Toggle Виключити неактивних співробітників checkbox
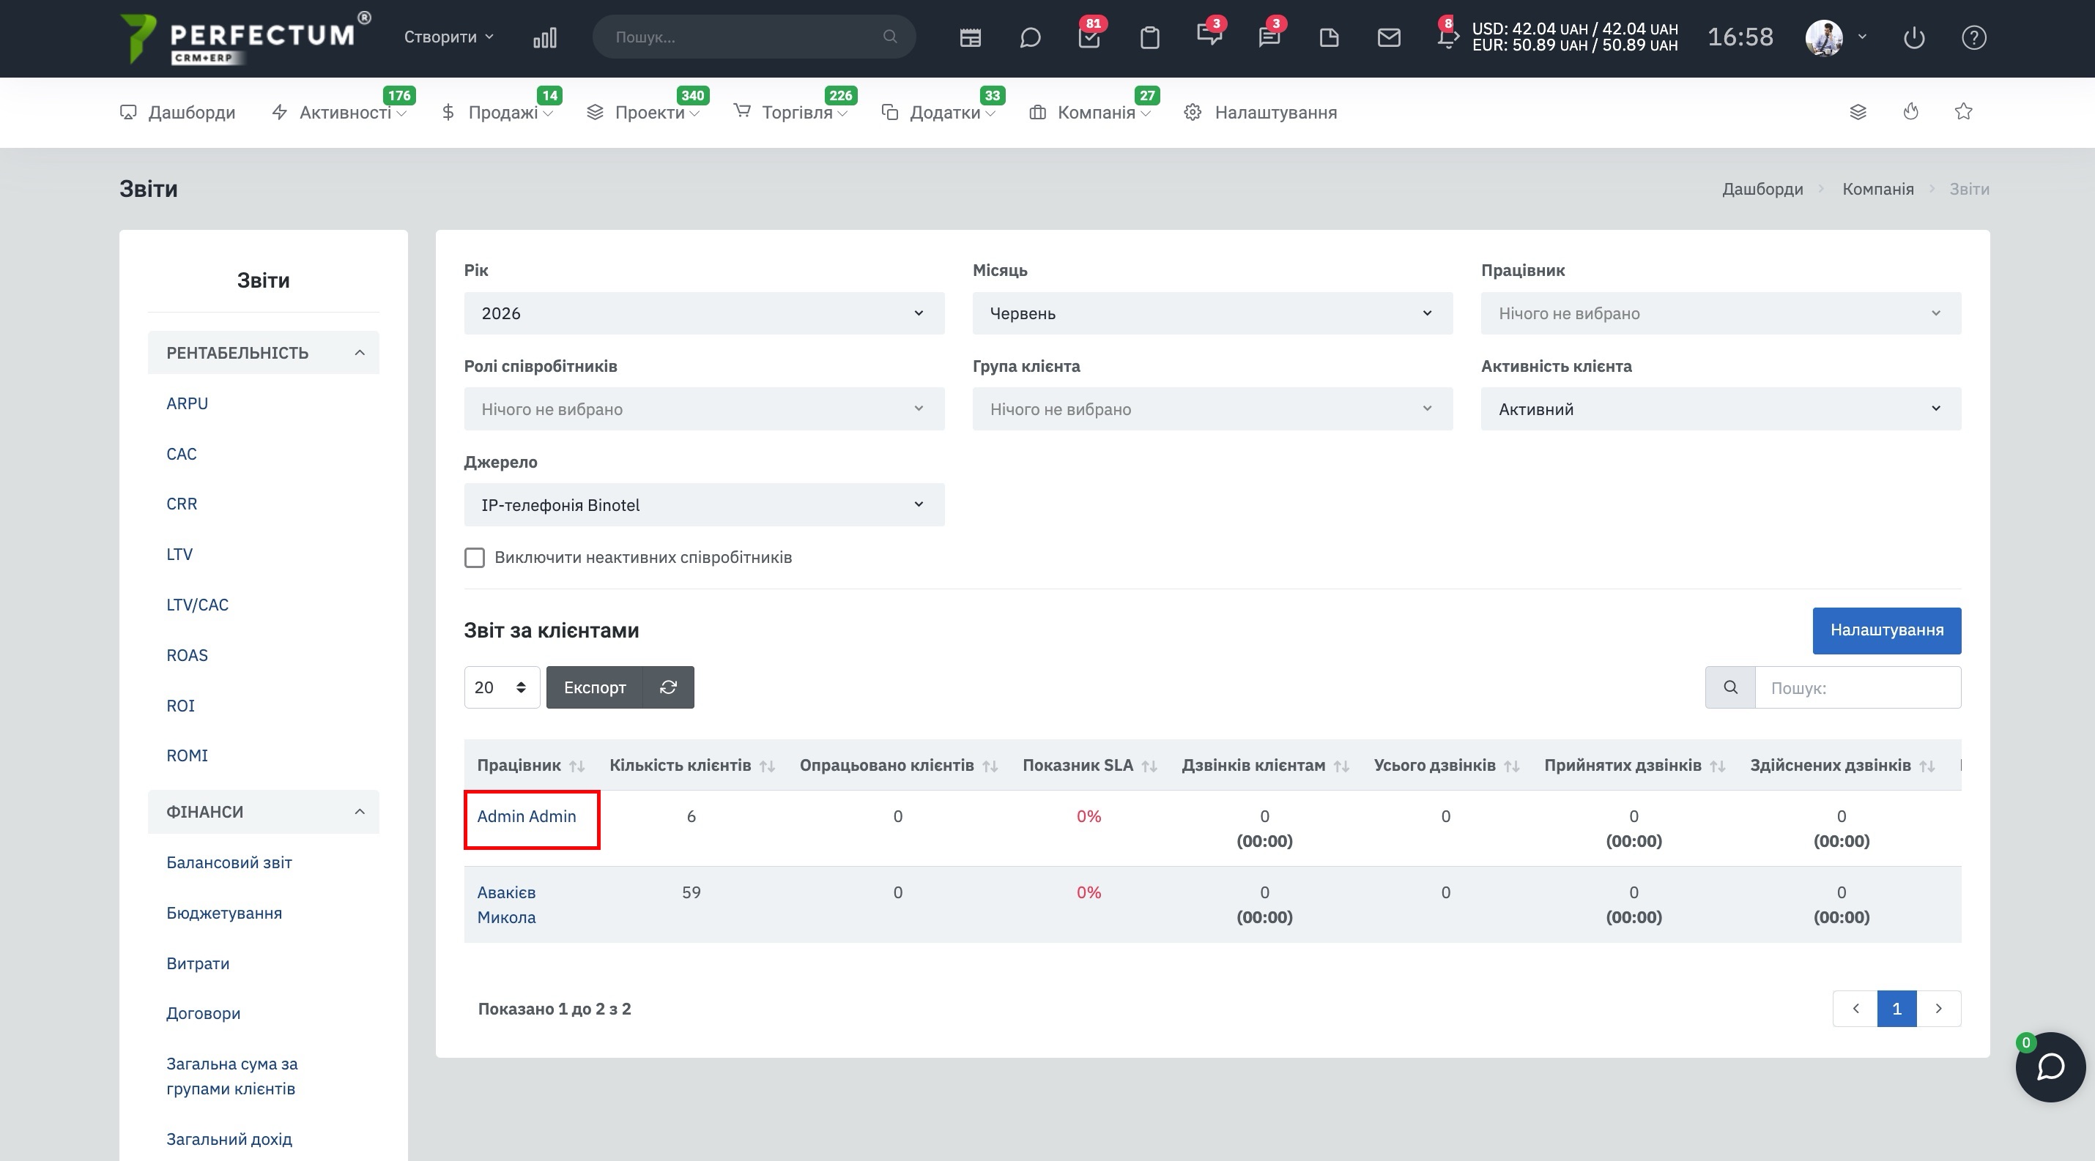Viewport: 2095px width, 1161px height. pos(474,557)
